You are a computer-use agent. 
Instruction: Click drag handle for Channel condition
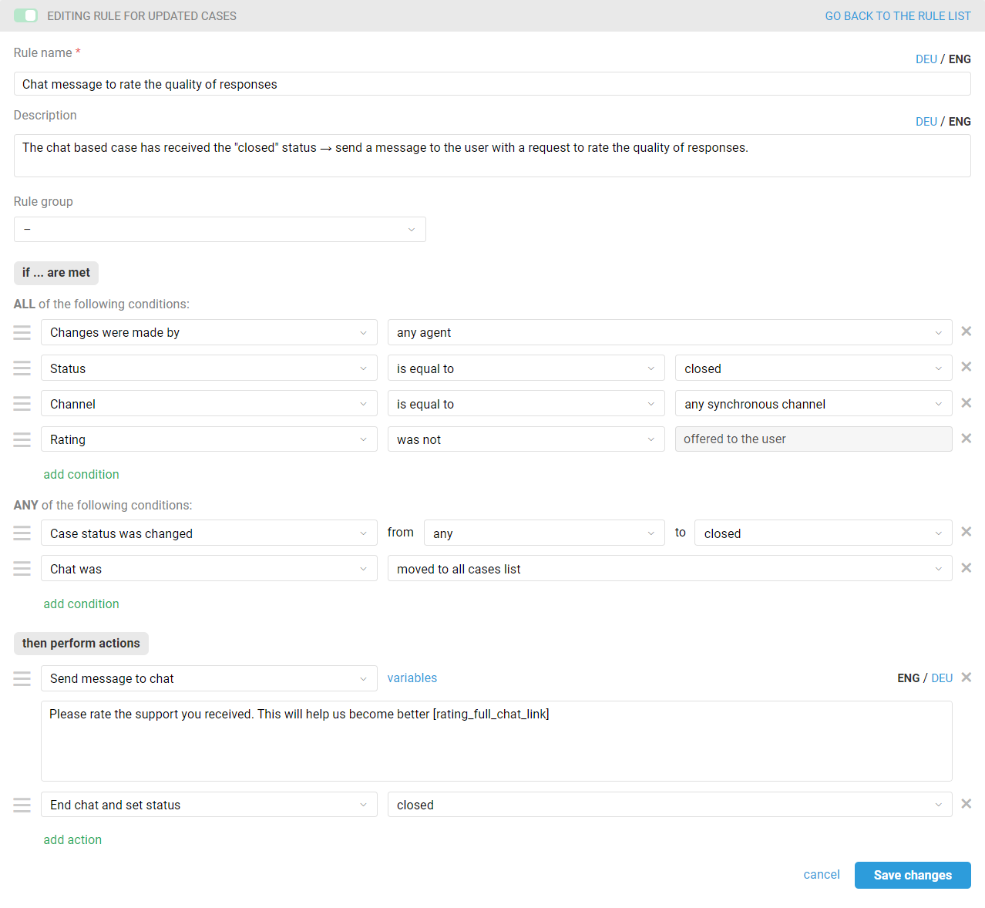(x=22, y=404)
